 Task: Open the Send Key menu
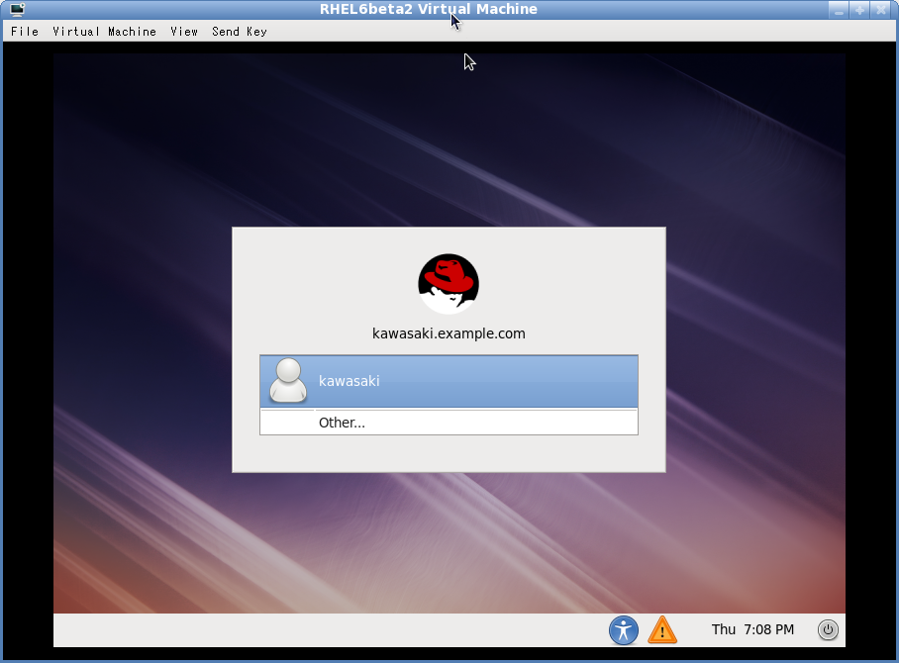240,32
